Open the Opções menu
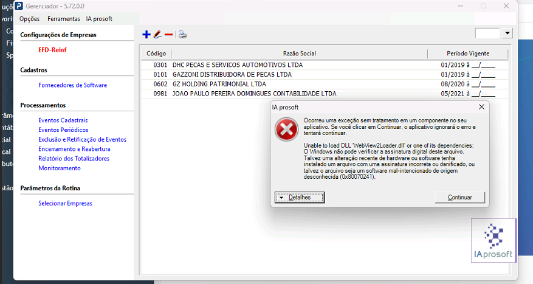This screenshot has width=533, height=284. [29, 19]
